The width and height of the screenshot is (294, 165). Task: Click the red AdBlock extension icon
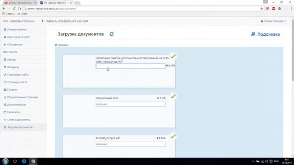coord(274,9)
